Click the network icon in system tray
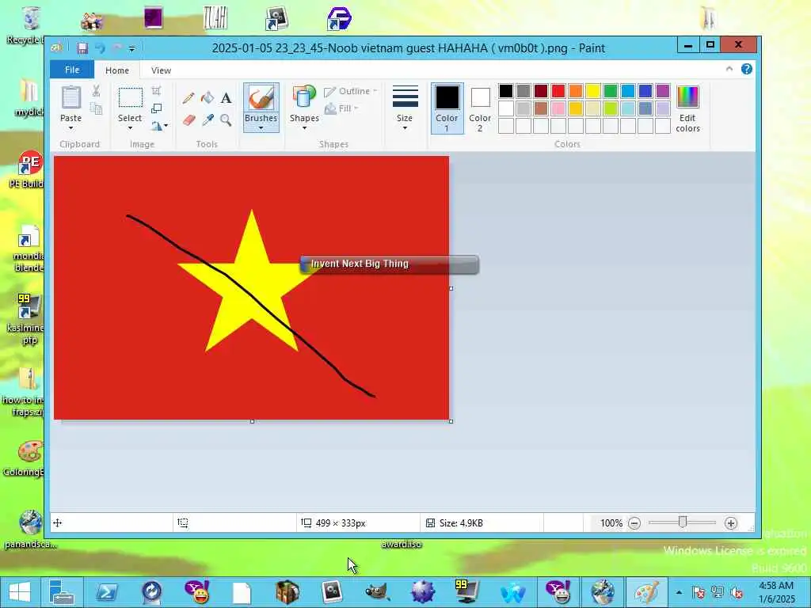Image resolution: width=811 pixels, height=608 pixels. tap(718, 592)
